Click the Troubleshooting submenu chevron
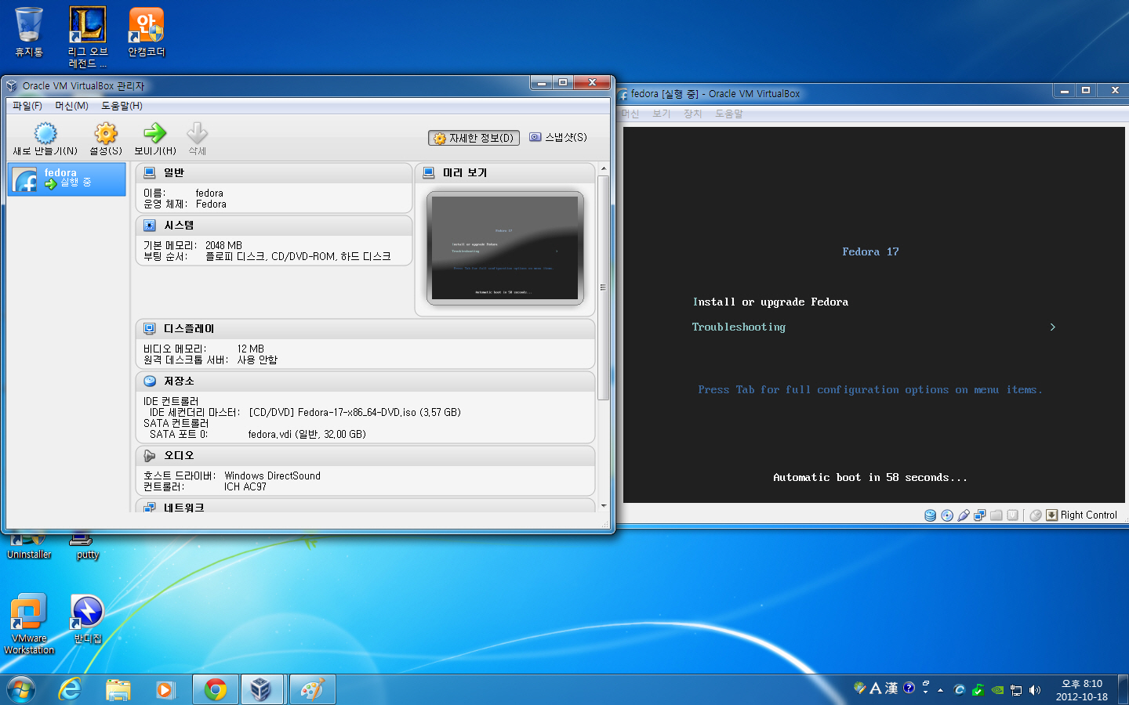The image size is (1129, 705). [1053, 327]
